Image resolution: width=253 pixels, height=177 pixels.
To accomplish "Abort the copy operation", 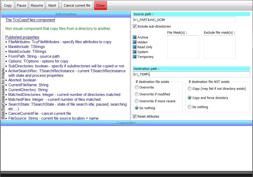I will coord(52,5).
